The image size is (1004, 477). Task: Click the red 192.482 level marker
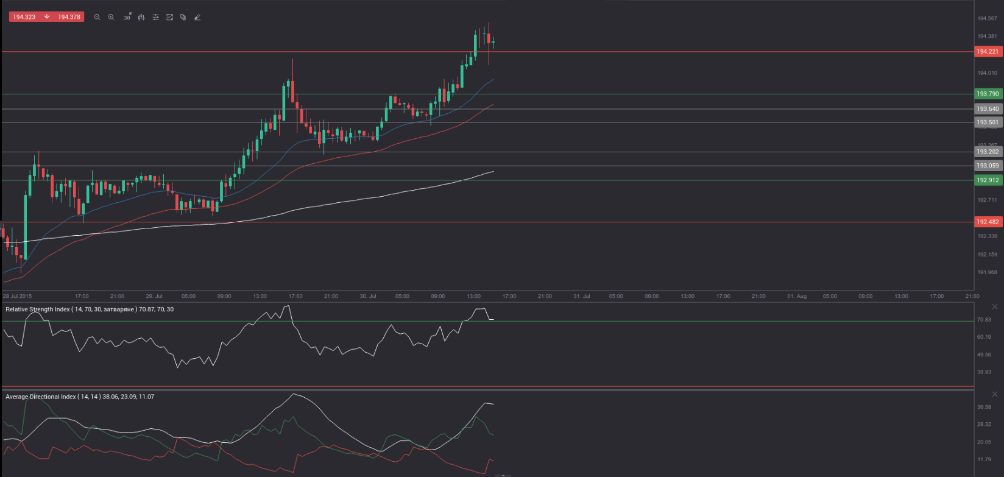point(988,222)
